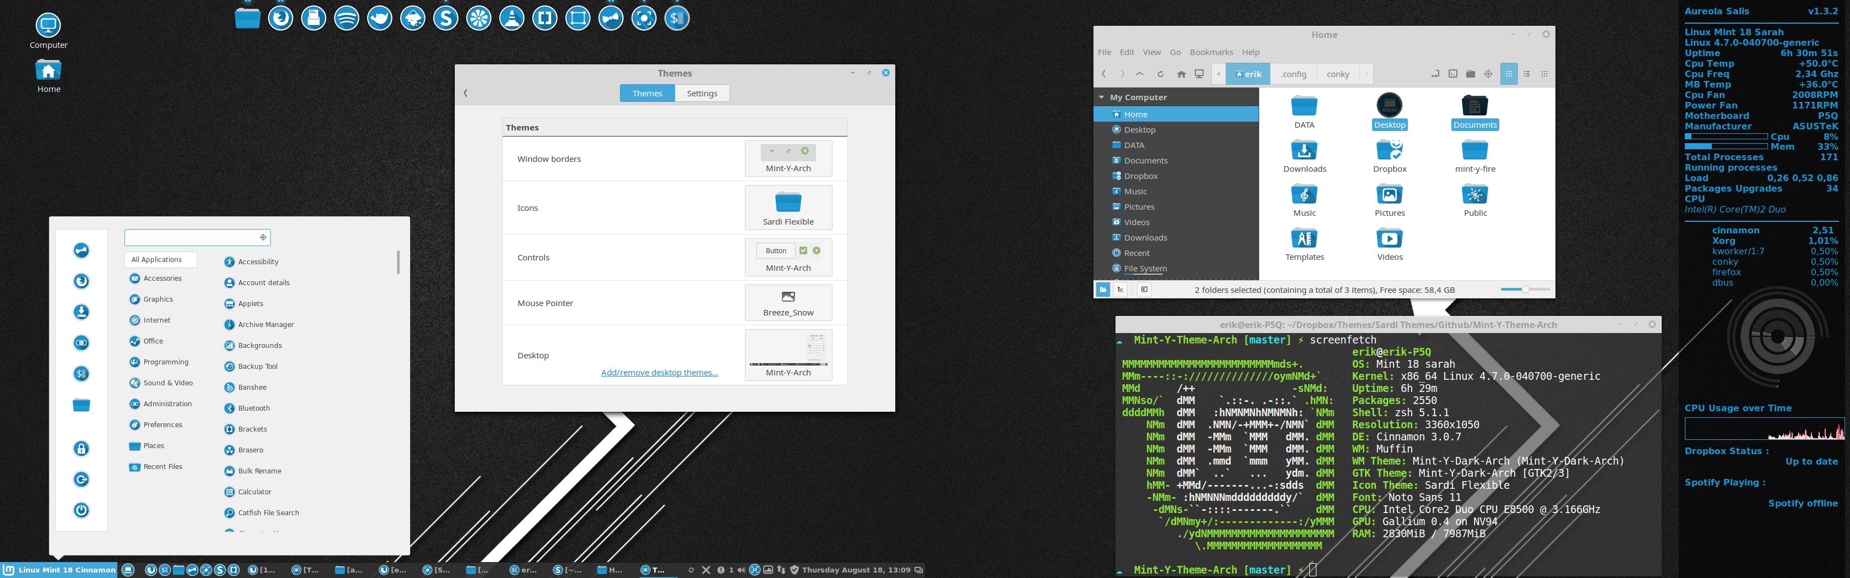
Task: Launch the bow-tie app in top dock
Action: coord(611,18)
